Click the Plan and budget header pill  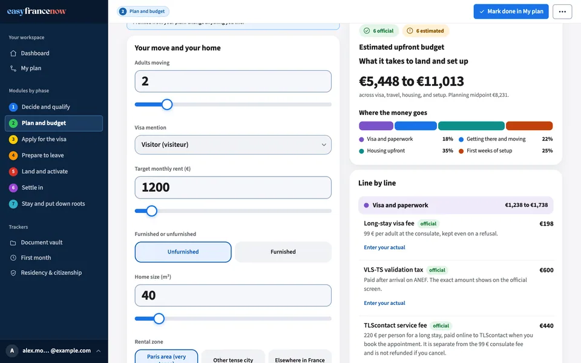tap(143, 11)
